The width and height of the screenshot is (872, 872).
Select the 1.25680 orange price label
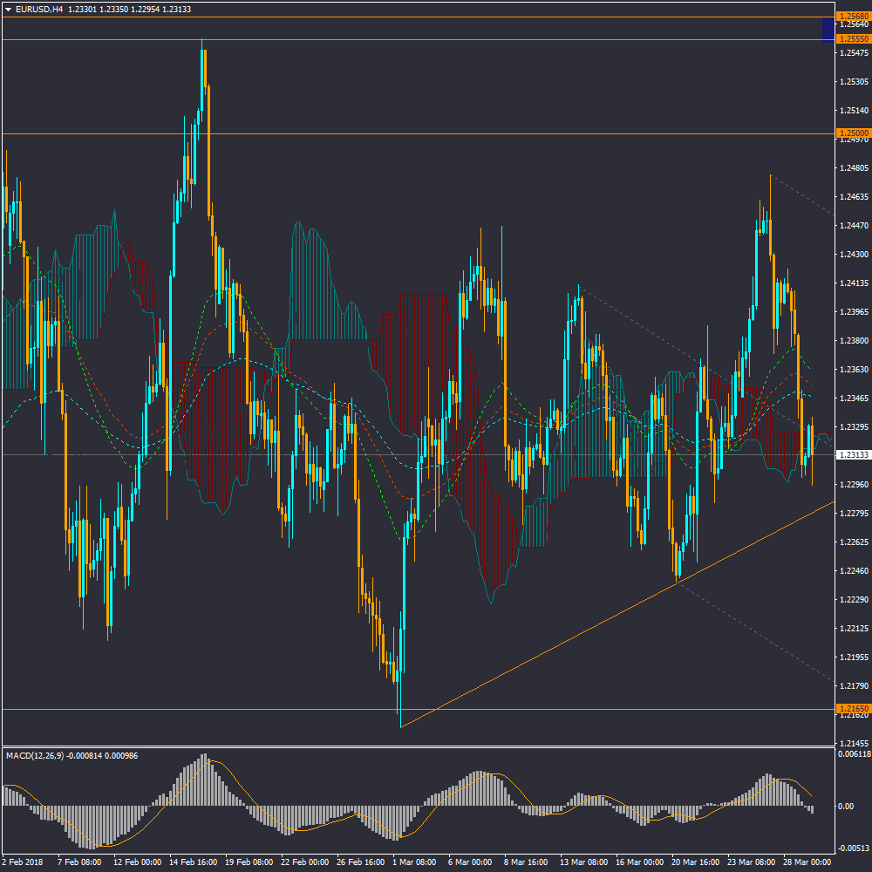pos(853,17)
